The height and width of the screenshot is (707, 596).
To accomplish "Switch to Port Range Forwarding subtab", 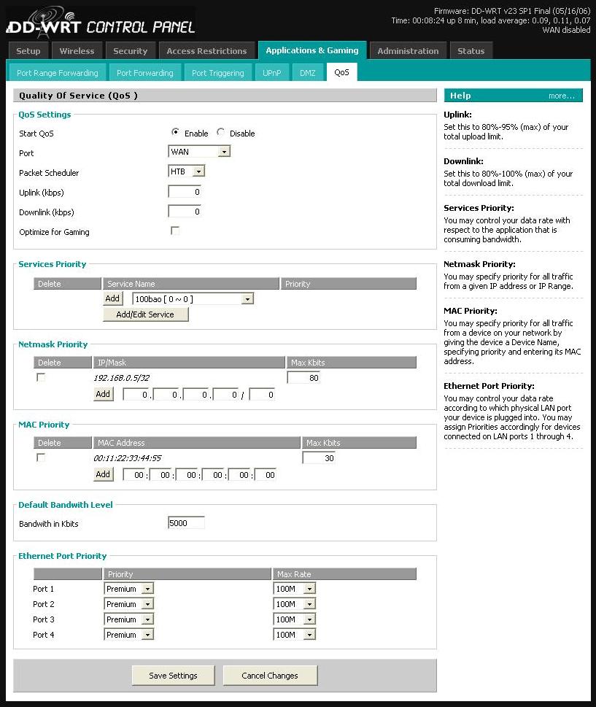I will (57, 72).
